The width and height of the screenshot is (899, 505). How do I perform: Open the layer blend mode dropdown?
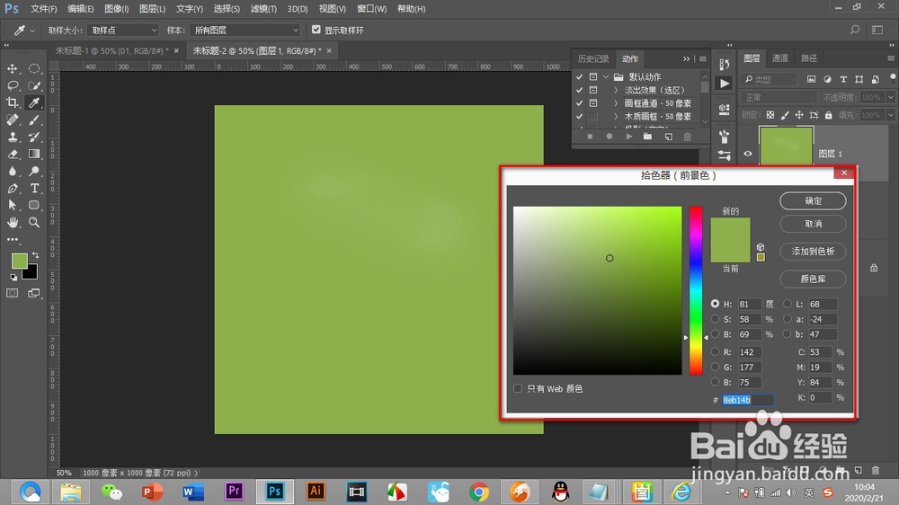[779, 97]
